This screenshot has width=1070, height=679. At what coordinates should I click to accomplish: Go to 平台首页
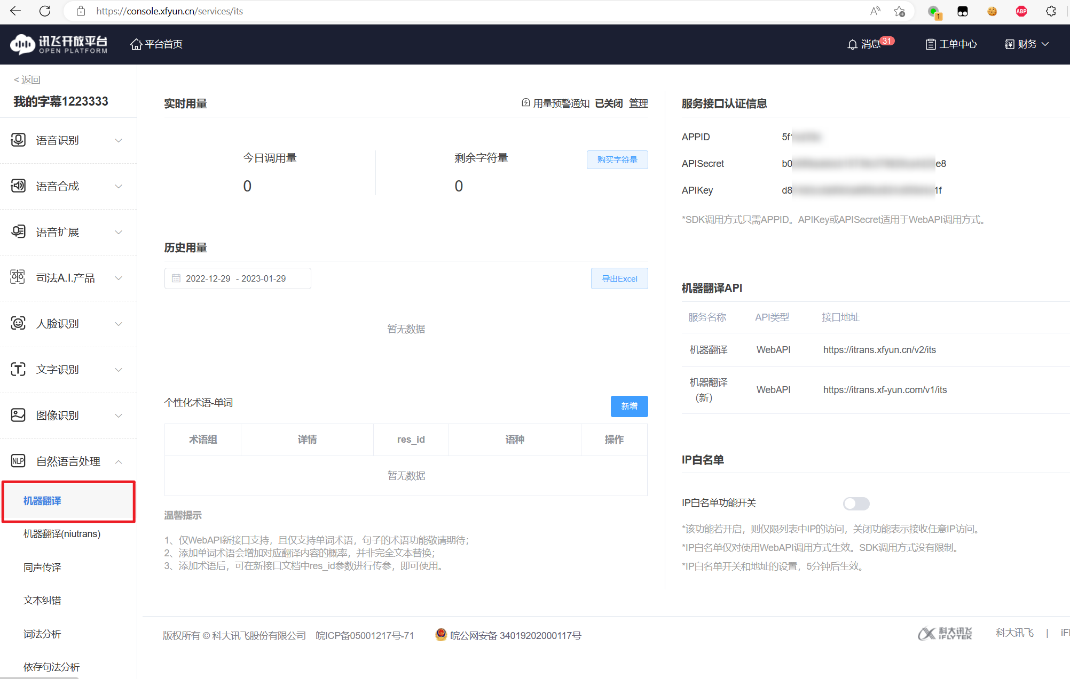(156, 44)
